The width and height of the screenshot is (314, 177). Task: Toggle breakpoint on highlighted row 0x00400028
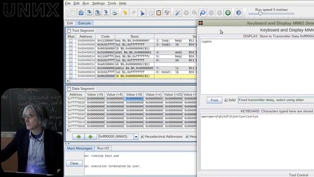pos(71,76)
